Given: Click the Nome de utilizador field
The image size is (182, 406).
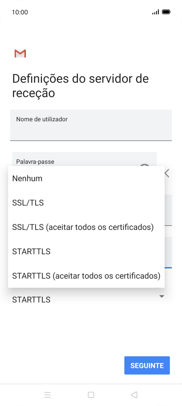Looking at the screenshot, I should tap(91, 125).
